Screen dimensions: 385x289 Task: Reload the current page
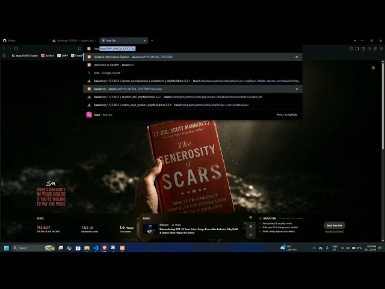pyautogui.click(x=16, y=49)
